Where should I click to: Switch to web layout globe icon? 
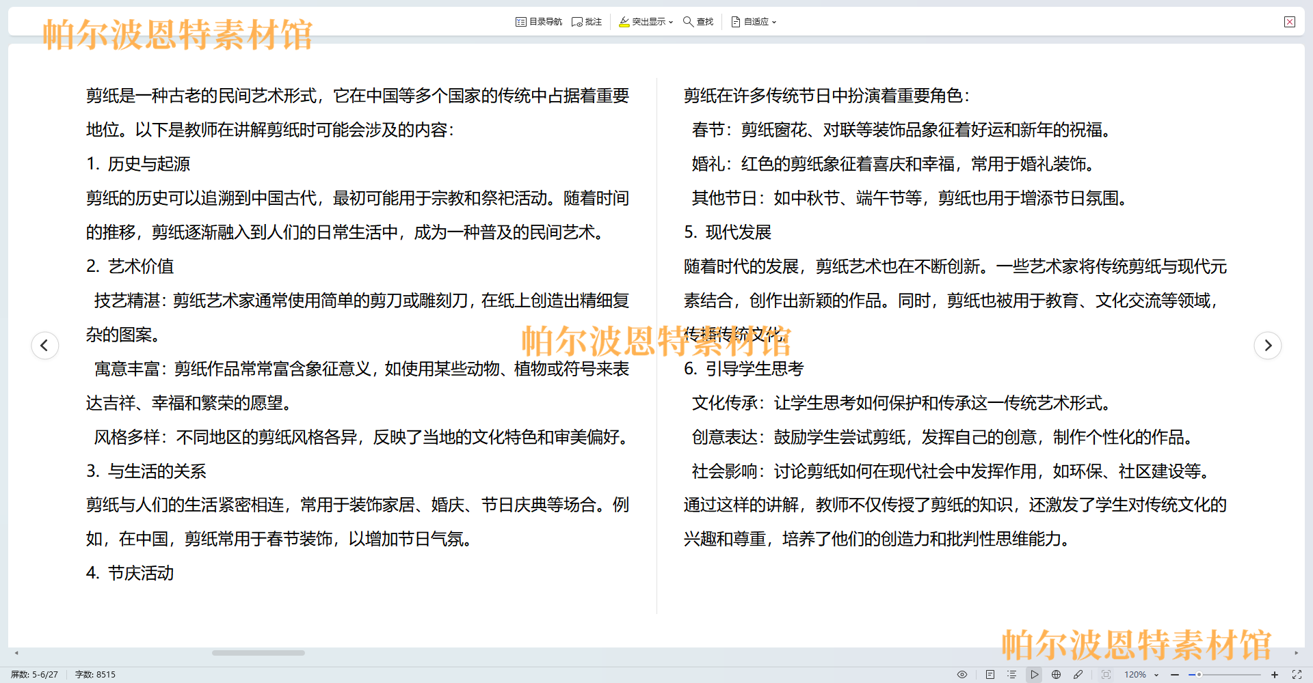[1057, 674]
